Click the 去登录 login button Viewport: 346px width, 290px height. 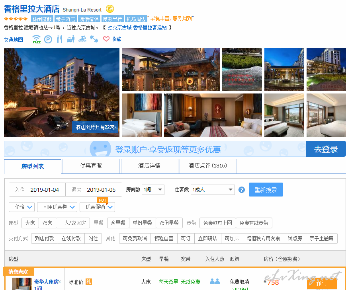326,149
